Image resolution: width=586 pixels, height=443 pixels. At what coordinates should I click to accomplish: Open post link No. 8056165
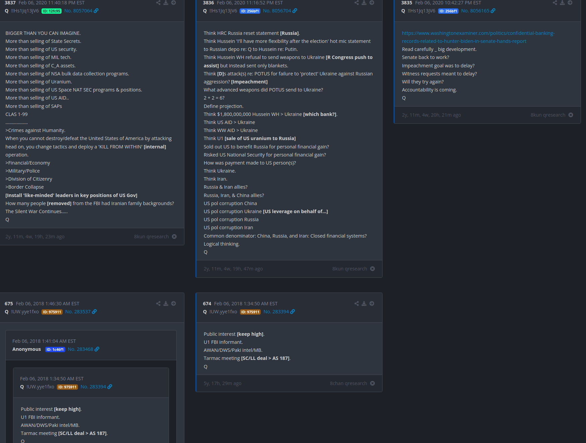475,11
